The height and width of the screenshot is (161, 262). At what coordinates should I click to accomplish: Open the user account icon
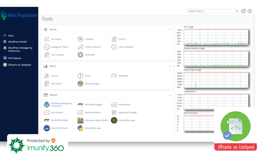[x=250, y=11]
